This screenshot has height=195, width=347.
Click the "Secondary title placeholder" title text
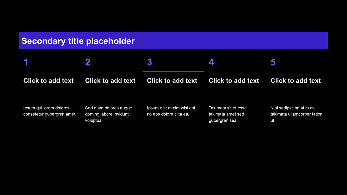78,41
